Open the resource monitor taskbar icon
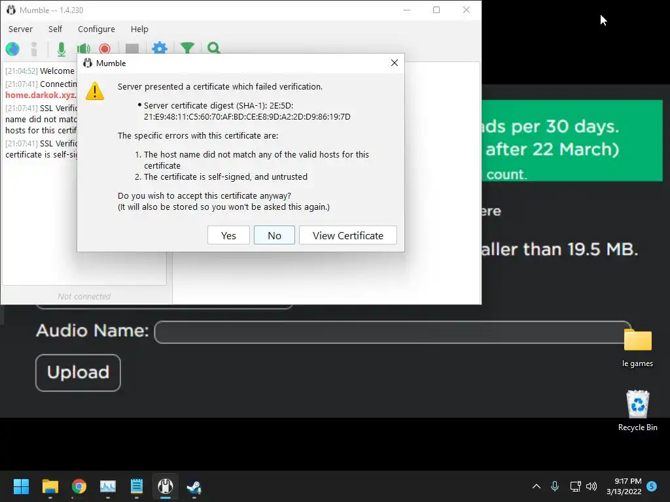The height and width of the screenshot is (502, 670). 108,486
